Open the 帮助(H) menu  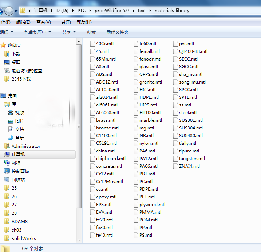84,22
